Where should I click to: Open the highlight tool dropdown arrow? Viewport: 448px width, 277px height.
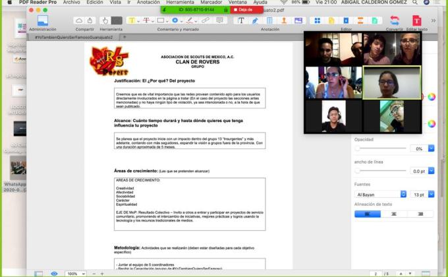138,21
